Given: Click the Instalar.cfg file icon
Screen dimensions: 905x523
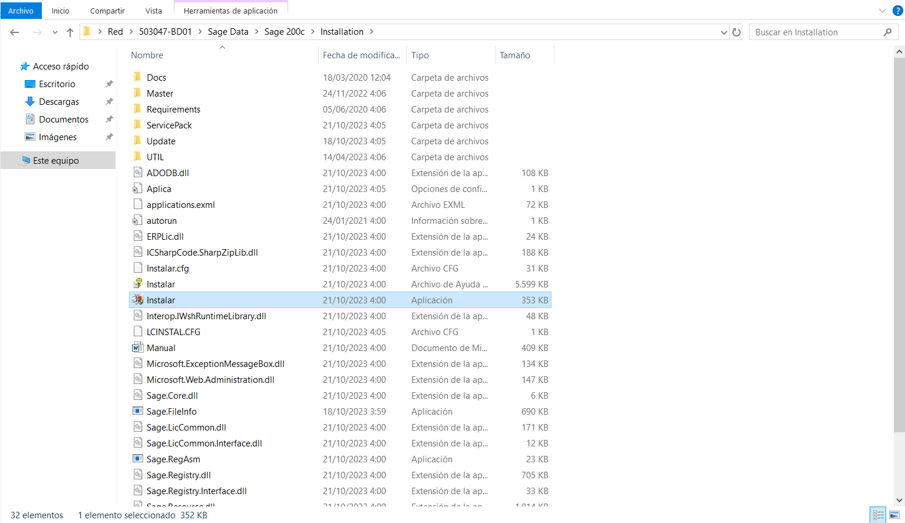Looking at the screenshot, I should click(137, 268).
